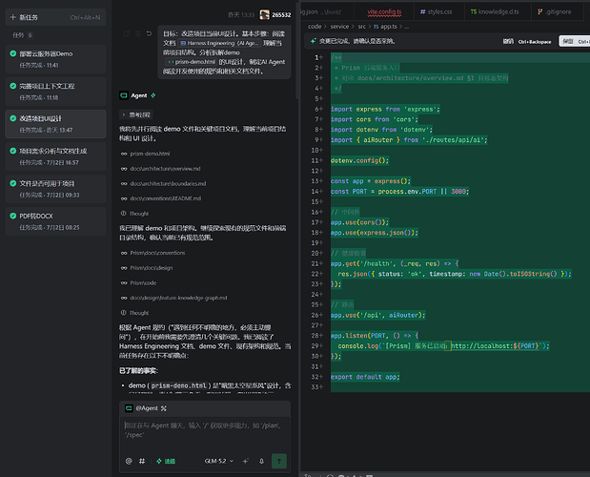Click the 'src' breadcrumb segment
Viewport: 590px width, 477px height.
coord(361,27)
